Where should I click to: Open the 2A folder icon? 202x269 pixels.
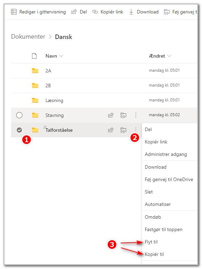point(35,71)
